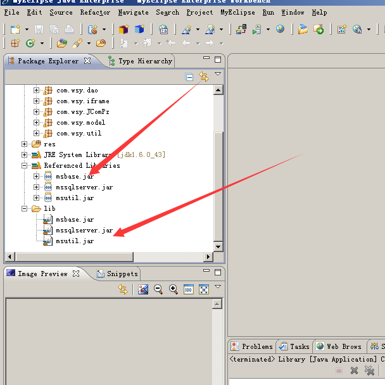Viewport: 385px width, 385px height.
Task: Open the Run menu
Action: [268, 12]
